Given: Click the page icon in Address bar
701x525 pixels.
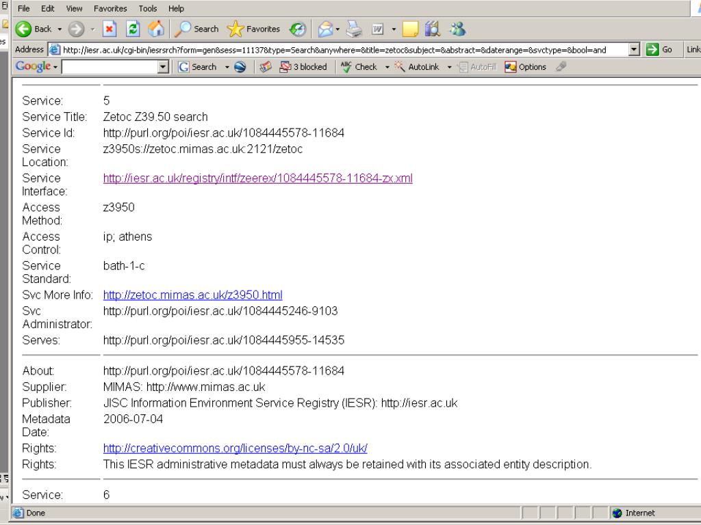Looking at the screenshot, I should 55,49.
